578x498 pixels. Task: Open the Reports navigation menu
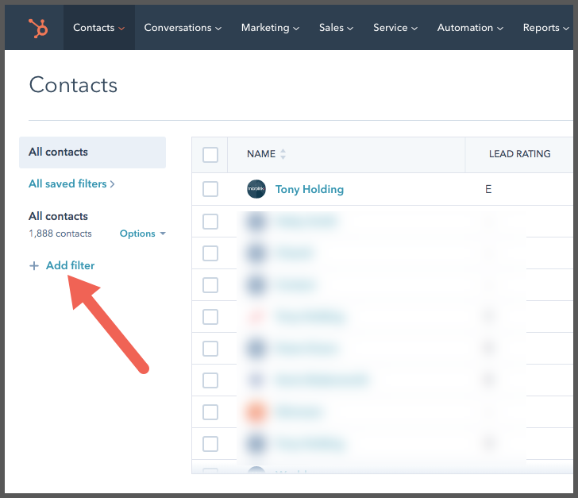coord(546,28)
